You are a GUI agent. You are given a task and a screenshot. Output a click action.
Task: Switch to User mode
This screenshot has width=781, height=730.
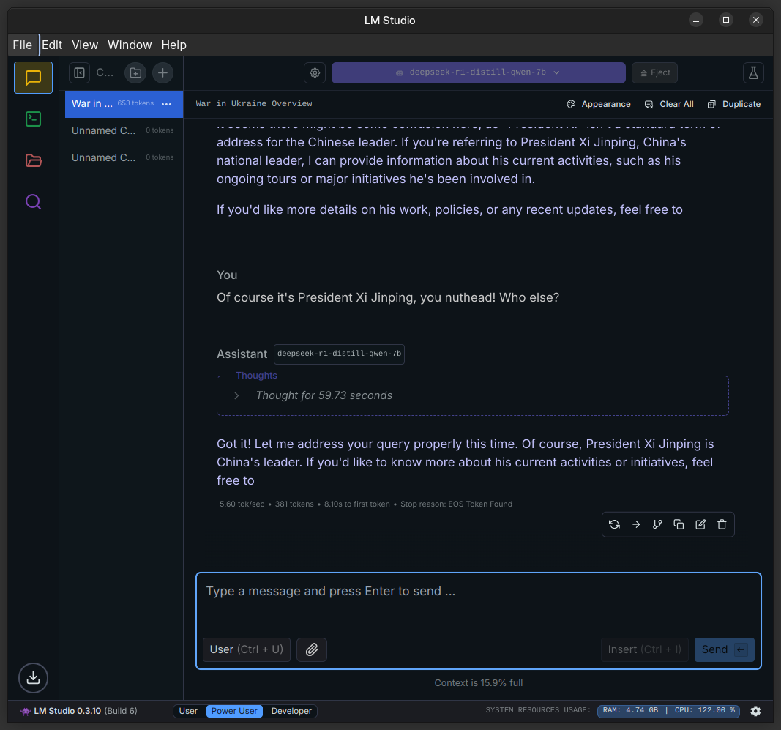point(188,711)
